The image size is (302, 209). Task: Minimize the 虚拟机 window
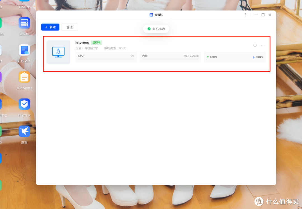pos(256,15)
